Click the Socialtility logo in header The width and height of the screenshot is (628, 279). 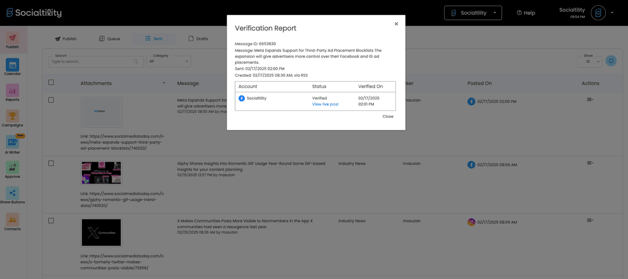point(34,13)
